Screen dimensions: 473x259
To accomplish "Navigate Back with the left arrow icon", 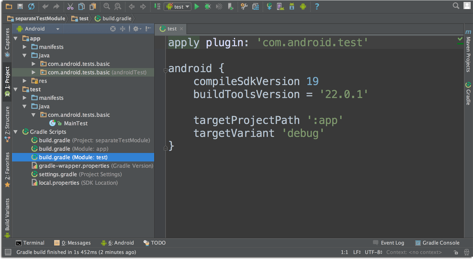I will click(132, 6).
